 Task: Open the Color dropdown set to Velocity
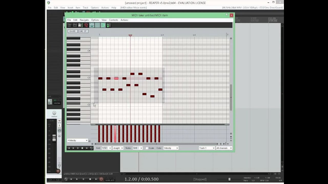pos(171,148)
